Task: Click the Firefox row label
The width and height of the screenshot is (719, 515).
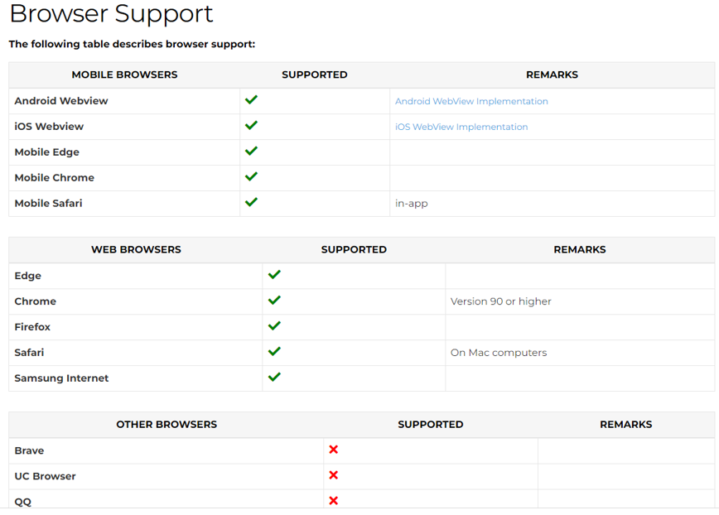Action: (32, 327)
